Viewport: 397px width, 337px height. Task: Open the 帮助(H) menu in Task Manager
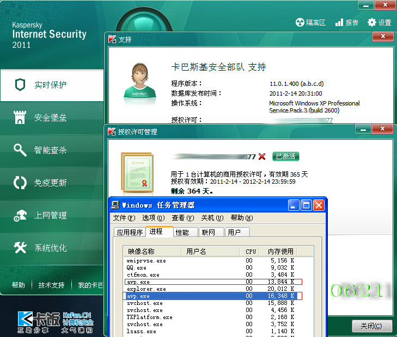(242, 218)
